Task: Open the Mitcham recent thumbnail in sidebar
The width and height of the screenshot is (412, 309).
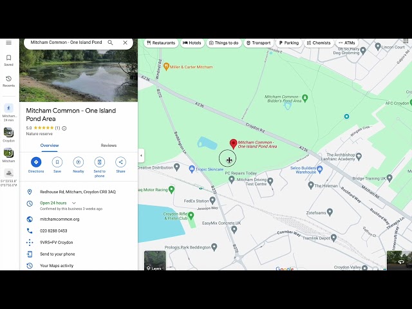Action: [8, 155]
